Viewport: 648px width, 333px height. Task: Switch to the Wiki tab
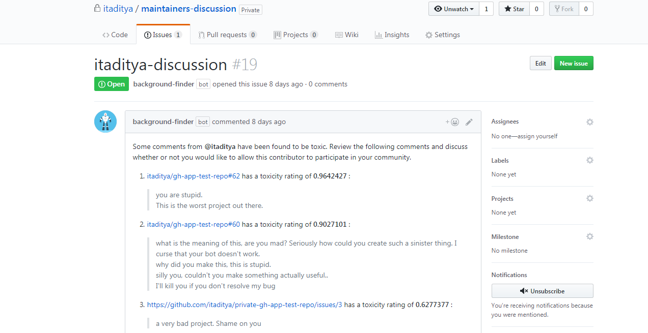(x=347, y=35)
